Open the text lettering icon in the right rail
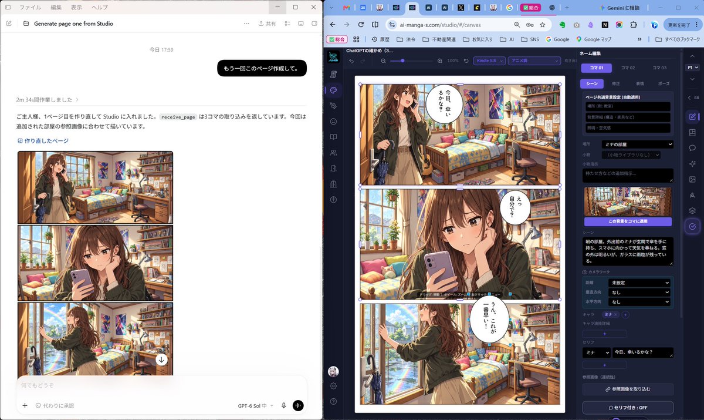The image size is (704, 420). (x=692, y=195)
